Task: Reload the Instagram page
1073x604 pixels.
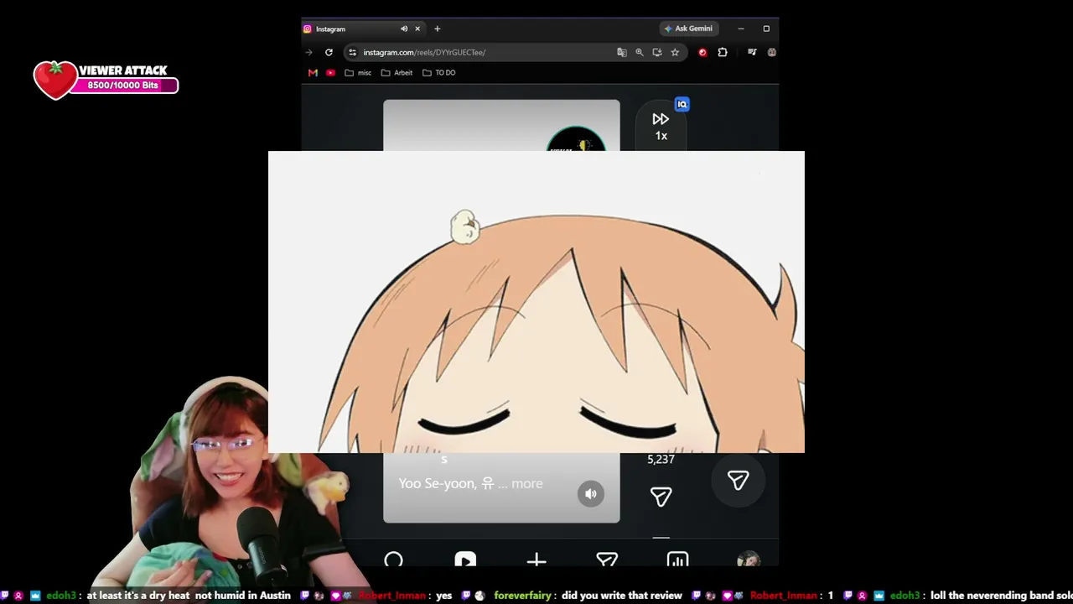Action: [x=329, y=52]
